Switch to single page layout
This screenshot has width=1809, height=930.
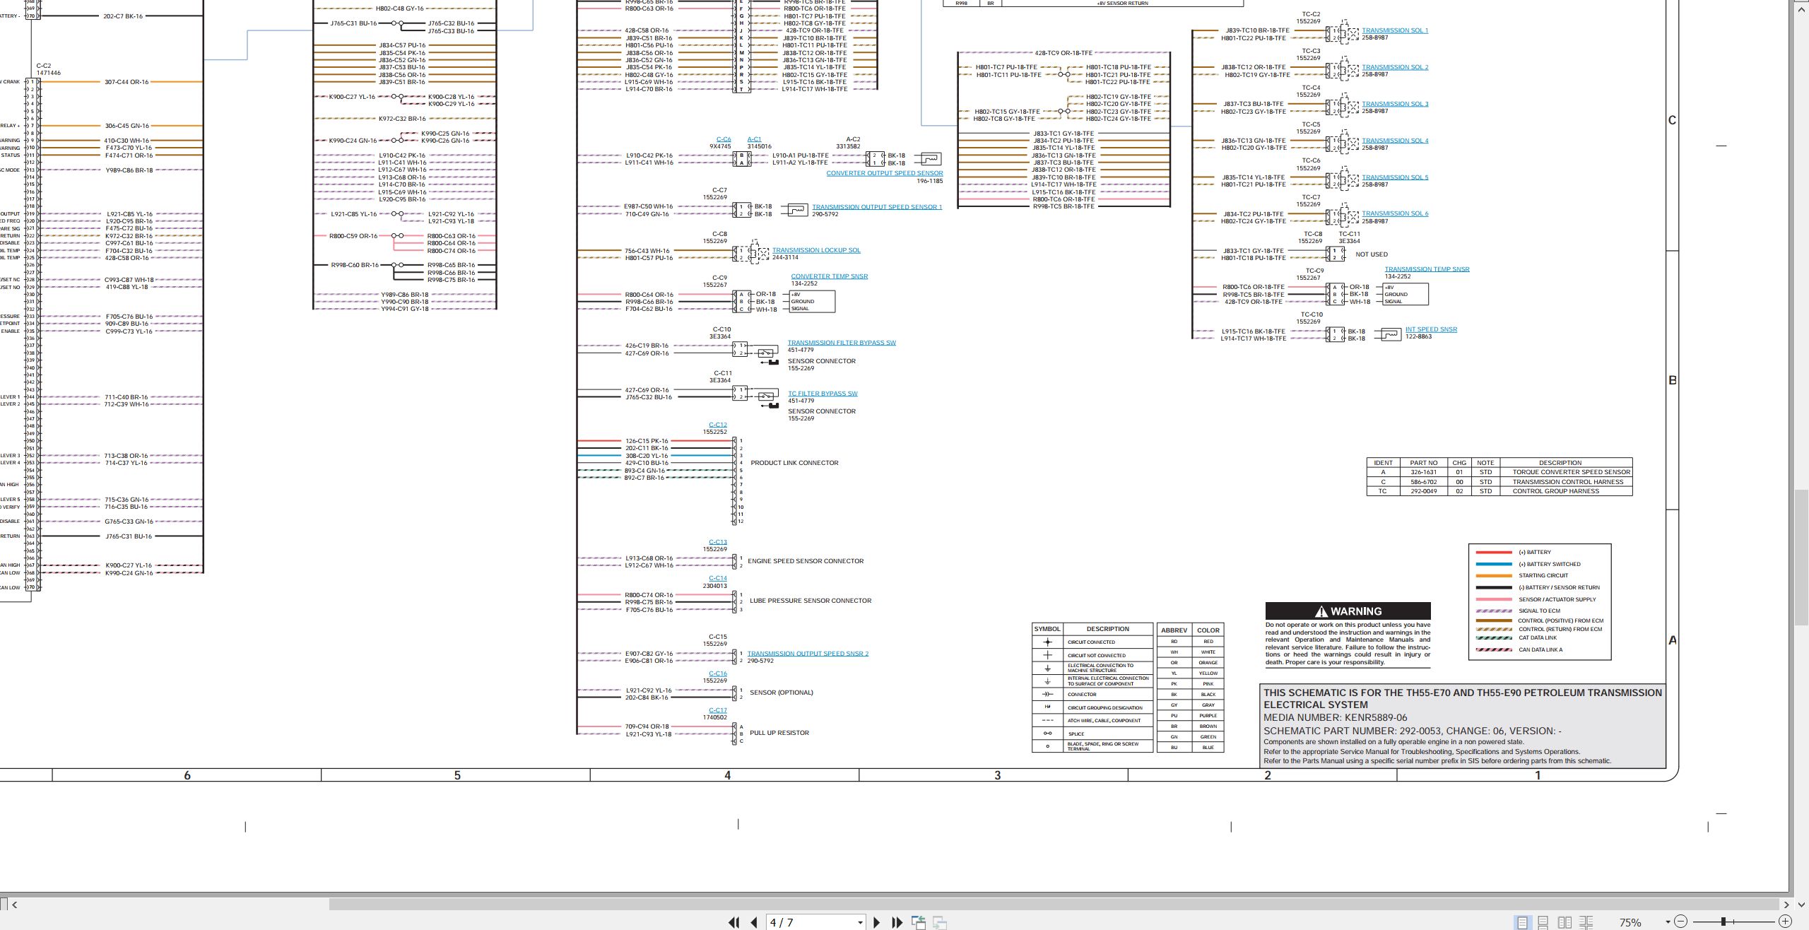click(1522, 922)
